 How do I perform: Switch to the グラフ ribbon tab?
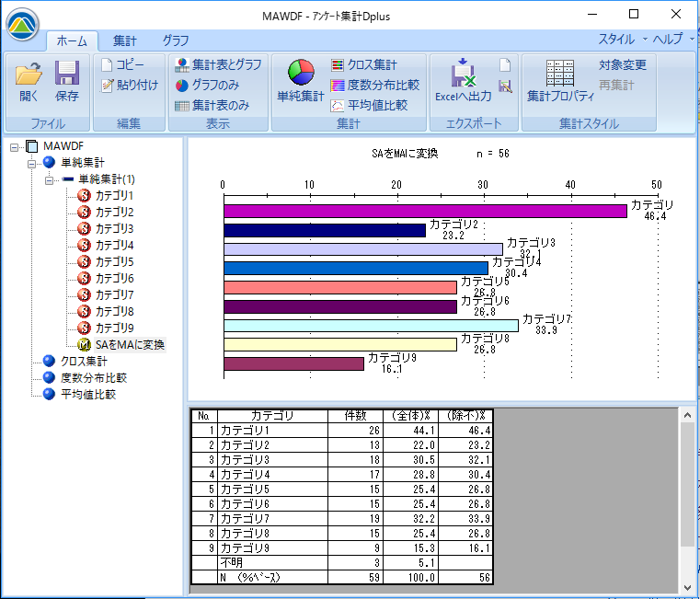click(175, 40)
